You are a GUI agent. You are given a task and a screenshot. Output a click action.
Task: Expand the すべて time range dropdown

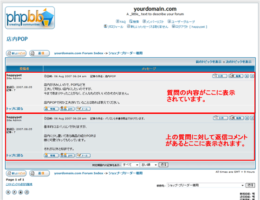130,165
